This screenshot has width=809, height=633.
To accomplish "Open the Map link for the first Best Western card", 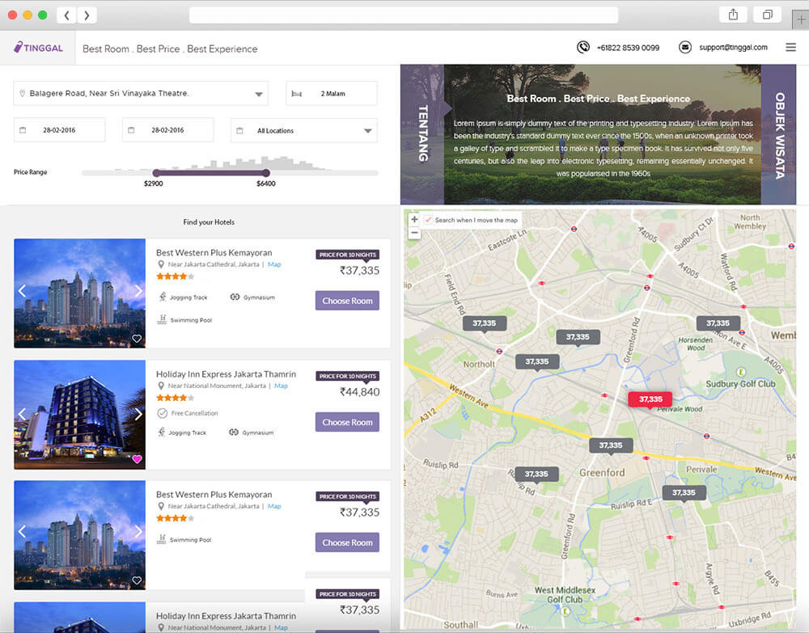I will (274, 264).
